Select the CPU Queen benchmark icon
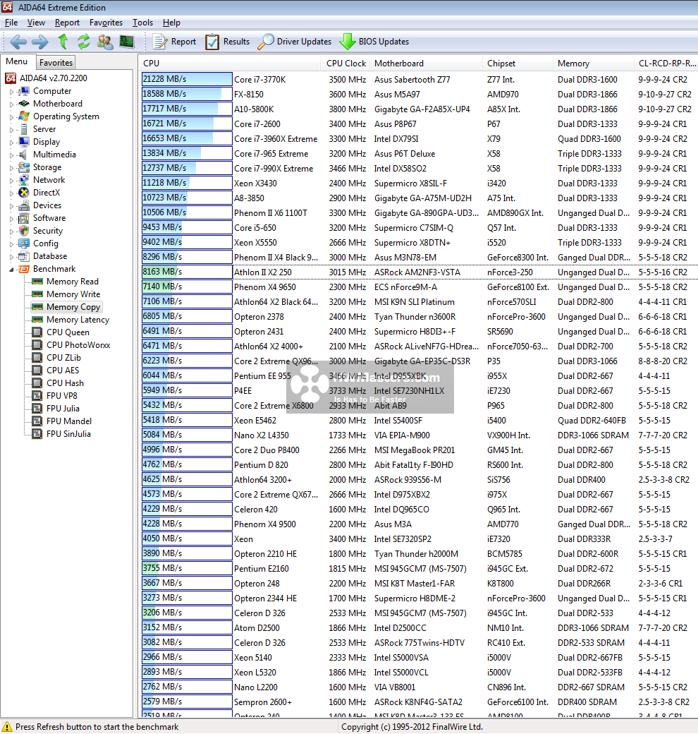698x734 pixels. 37,332
